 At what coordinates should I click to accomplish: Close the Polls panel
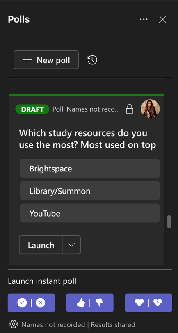[x=162, y=19]
